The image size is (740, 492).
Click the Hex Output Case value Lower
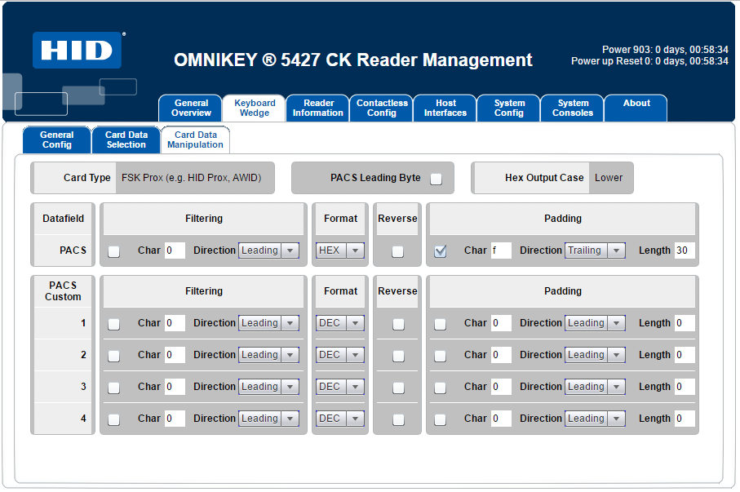coord(609,178)
